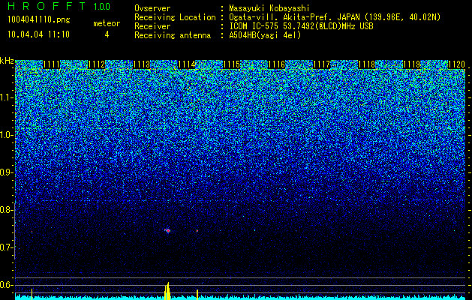Click the HROFFT 1.0.0 title text
The height and width of the screenshot is (300, 472).
coord(59,6)
